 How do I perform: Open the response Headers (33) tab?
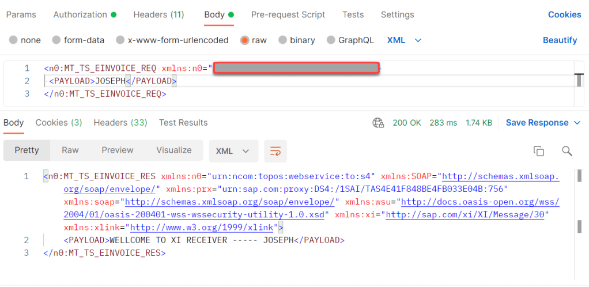[120, 123]
